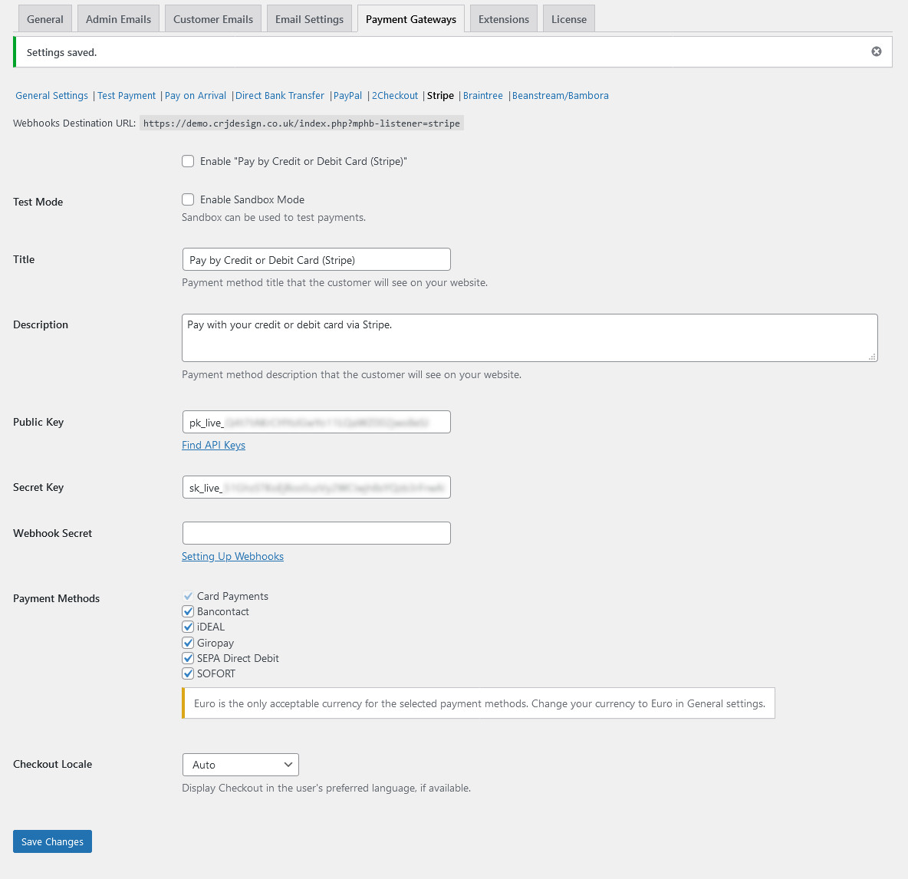Click into the Webhook Secret field
The height and width of the screenshot is (879, 908).
316,533
